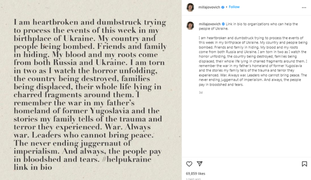Click the caption paragraph about Ukraine

253,61
